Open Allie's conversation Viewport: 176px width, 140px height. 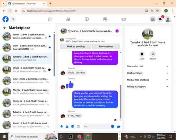(26, 80)
